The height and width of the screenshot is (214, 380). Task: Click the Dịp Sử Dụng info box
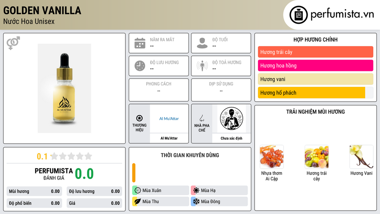[x=221, y=90]
